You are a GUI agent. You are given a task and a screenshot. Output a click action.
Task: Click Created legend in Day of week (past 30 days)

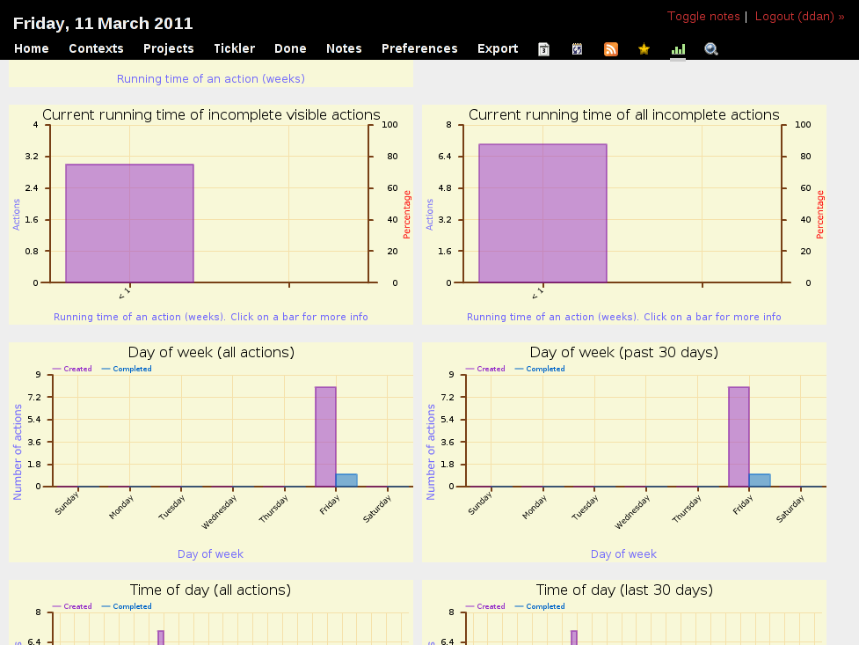(484, 369)
